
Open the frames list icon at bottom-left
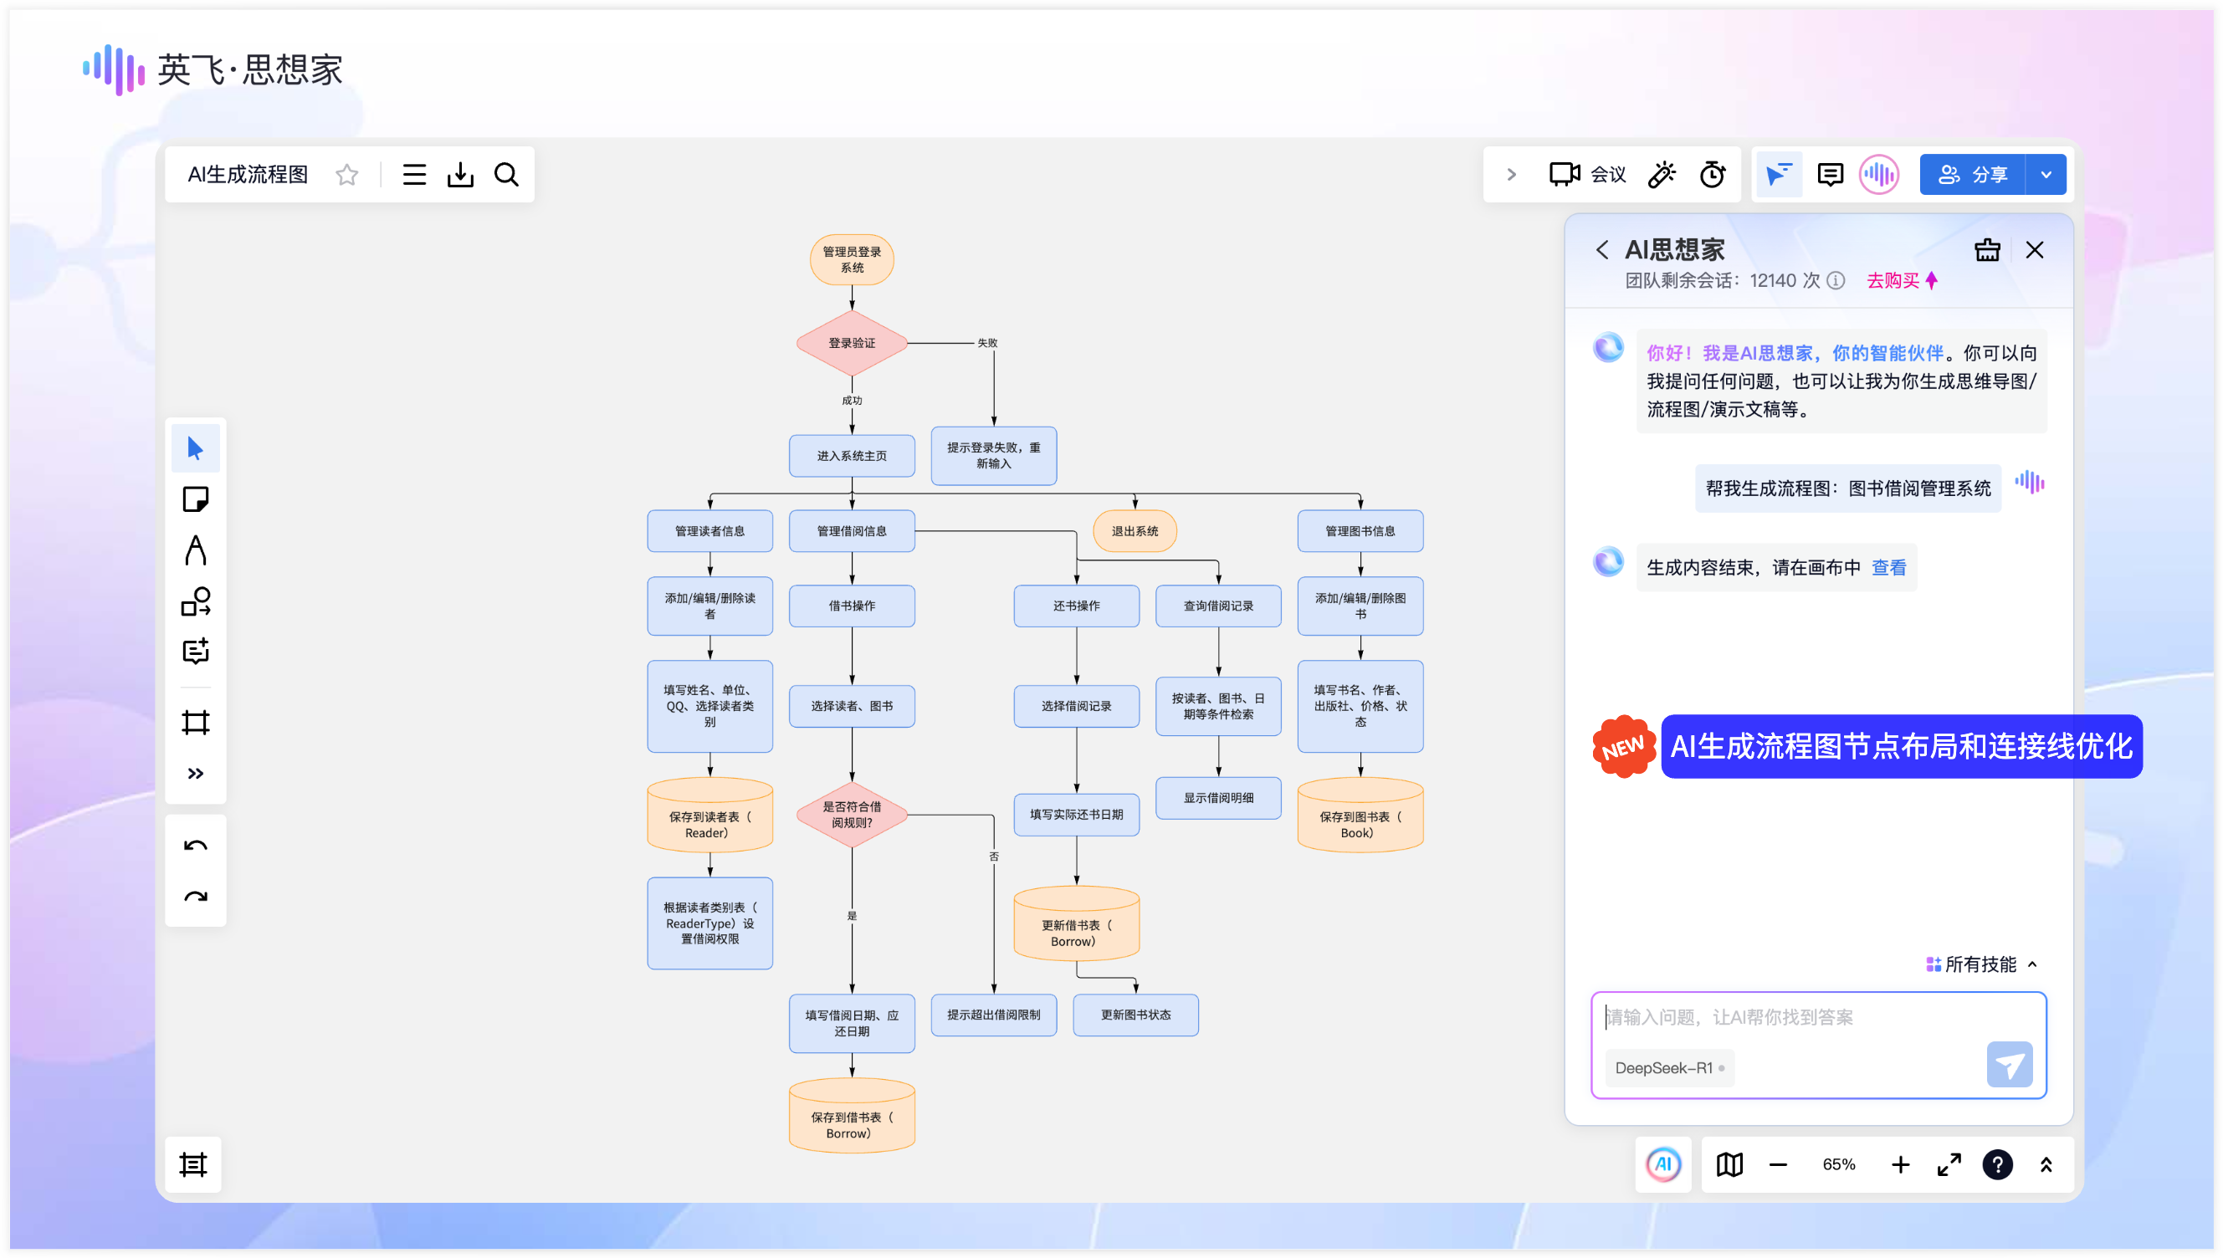coord(192,1164)
